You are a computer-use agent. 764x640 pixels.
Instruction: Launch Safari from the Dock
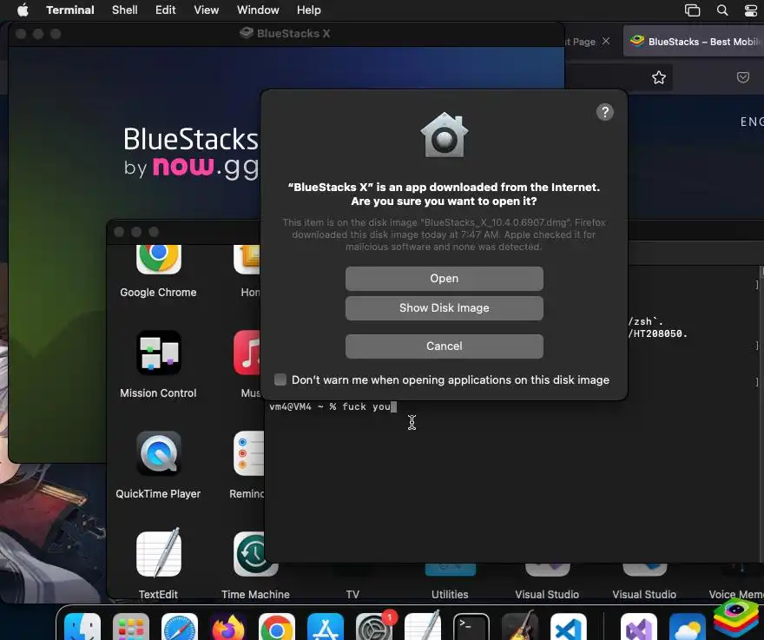(180, 628)
